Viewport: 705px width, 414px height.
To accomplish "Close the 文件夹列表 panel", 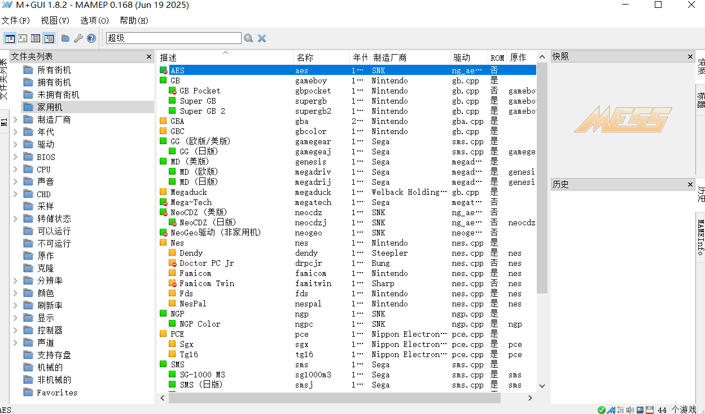I will (x=149, y=57).
